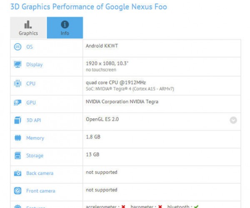
Task: Click the Storage row label
Action: [35, 156]
